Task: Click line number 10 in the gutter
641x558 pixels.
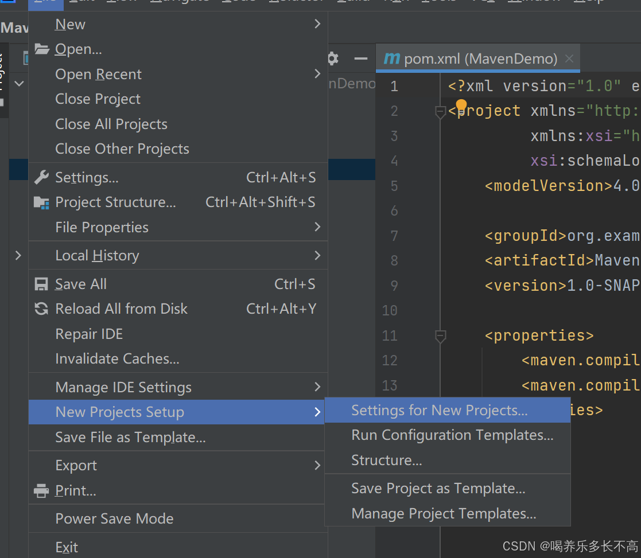Action: pos(390,311)
